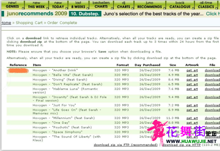
Task: Follow the Home breadcrumb link
Action: 6,23
